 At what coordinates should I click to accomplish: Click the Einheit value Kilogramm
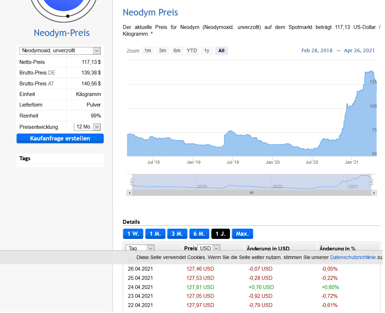(x=88, y=94)
